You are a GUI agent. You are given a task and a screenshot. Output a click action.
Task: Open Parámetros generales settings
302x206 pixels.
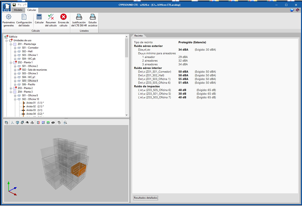coord(9,20)
